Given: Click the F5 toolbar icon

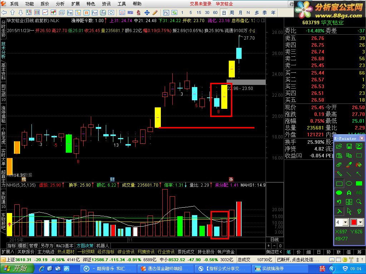Looking at the screenshot, I should pos(166,12).
